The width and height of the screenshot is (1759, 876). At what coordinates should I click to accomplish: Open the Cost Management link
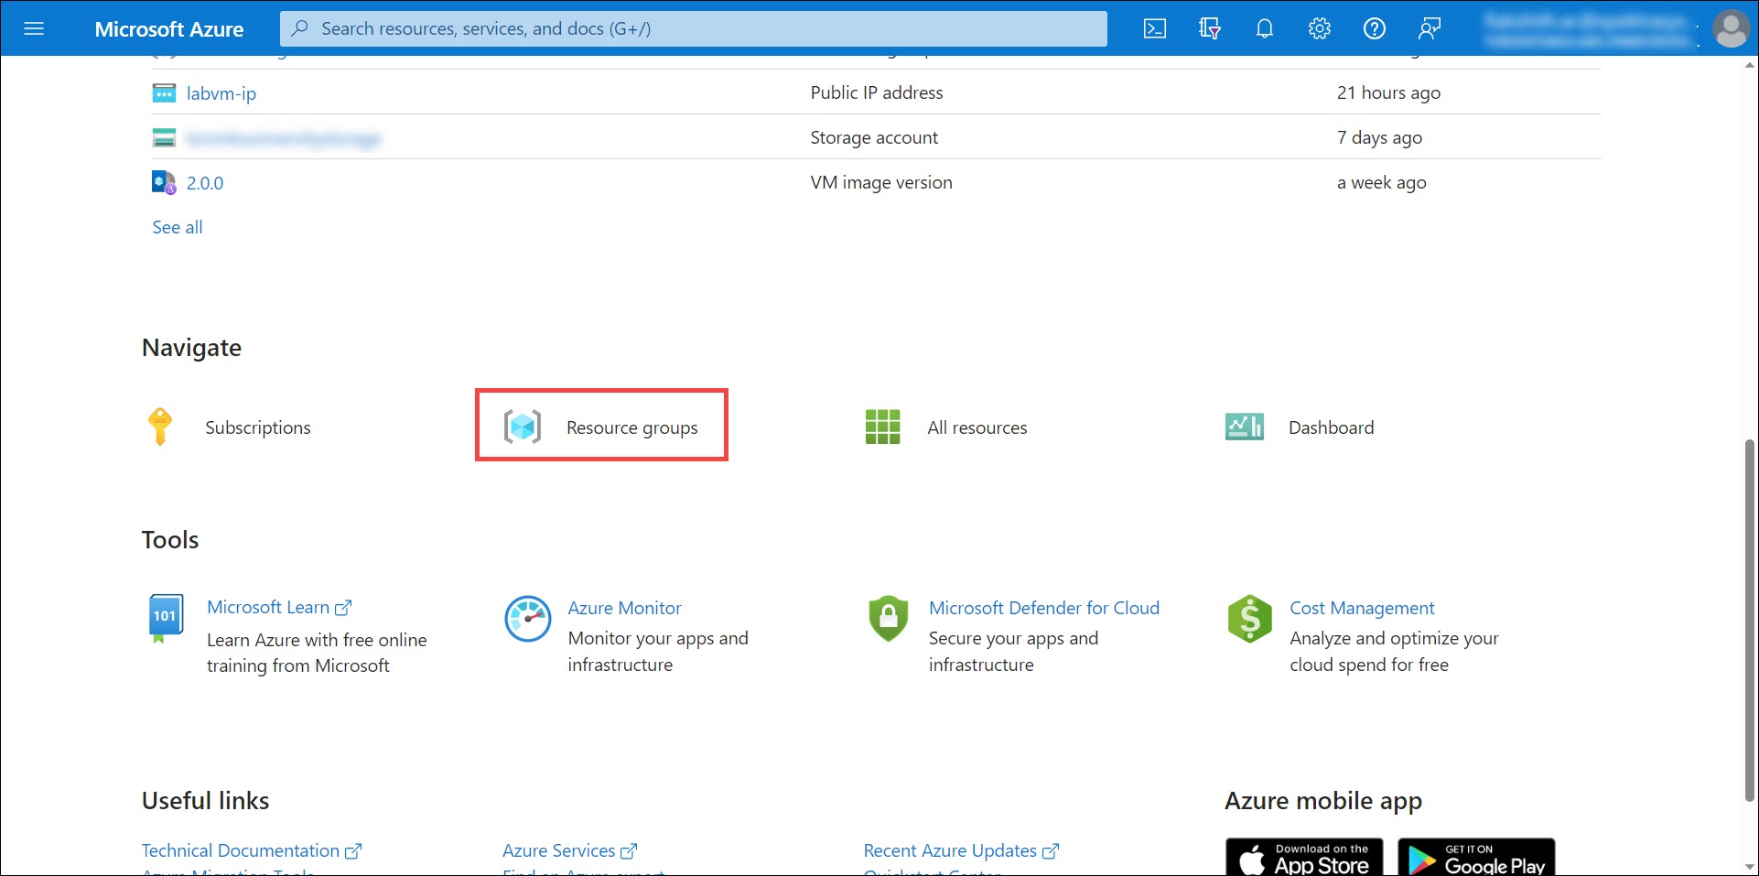tap(1363, 608)
